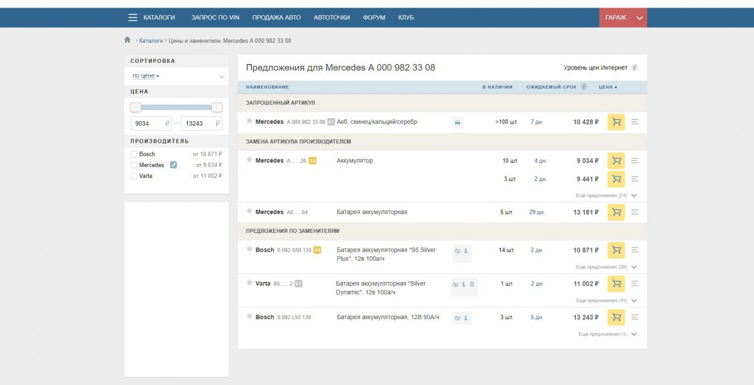Click the 14 шт. stock value
Viewport: 754px width, 385px height.
[x=506, y=251]
